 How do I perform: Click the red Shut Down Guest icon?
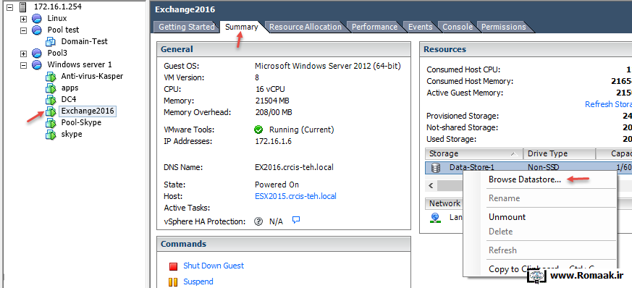click(x=173, y=266)
